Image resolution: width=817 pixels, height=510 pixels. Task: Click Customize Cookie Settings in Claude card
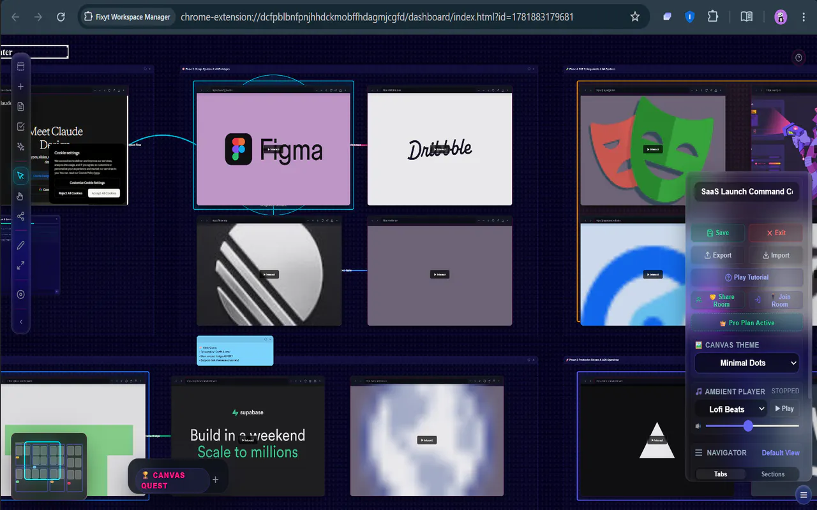tap(87, 182)
